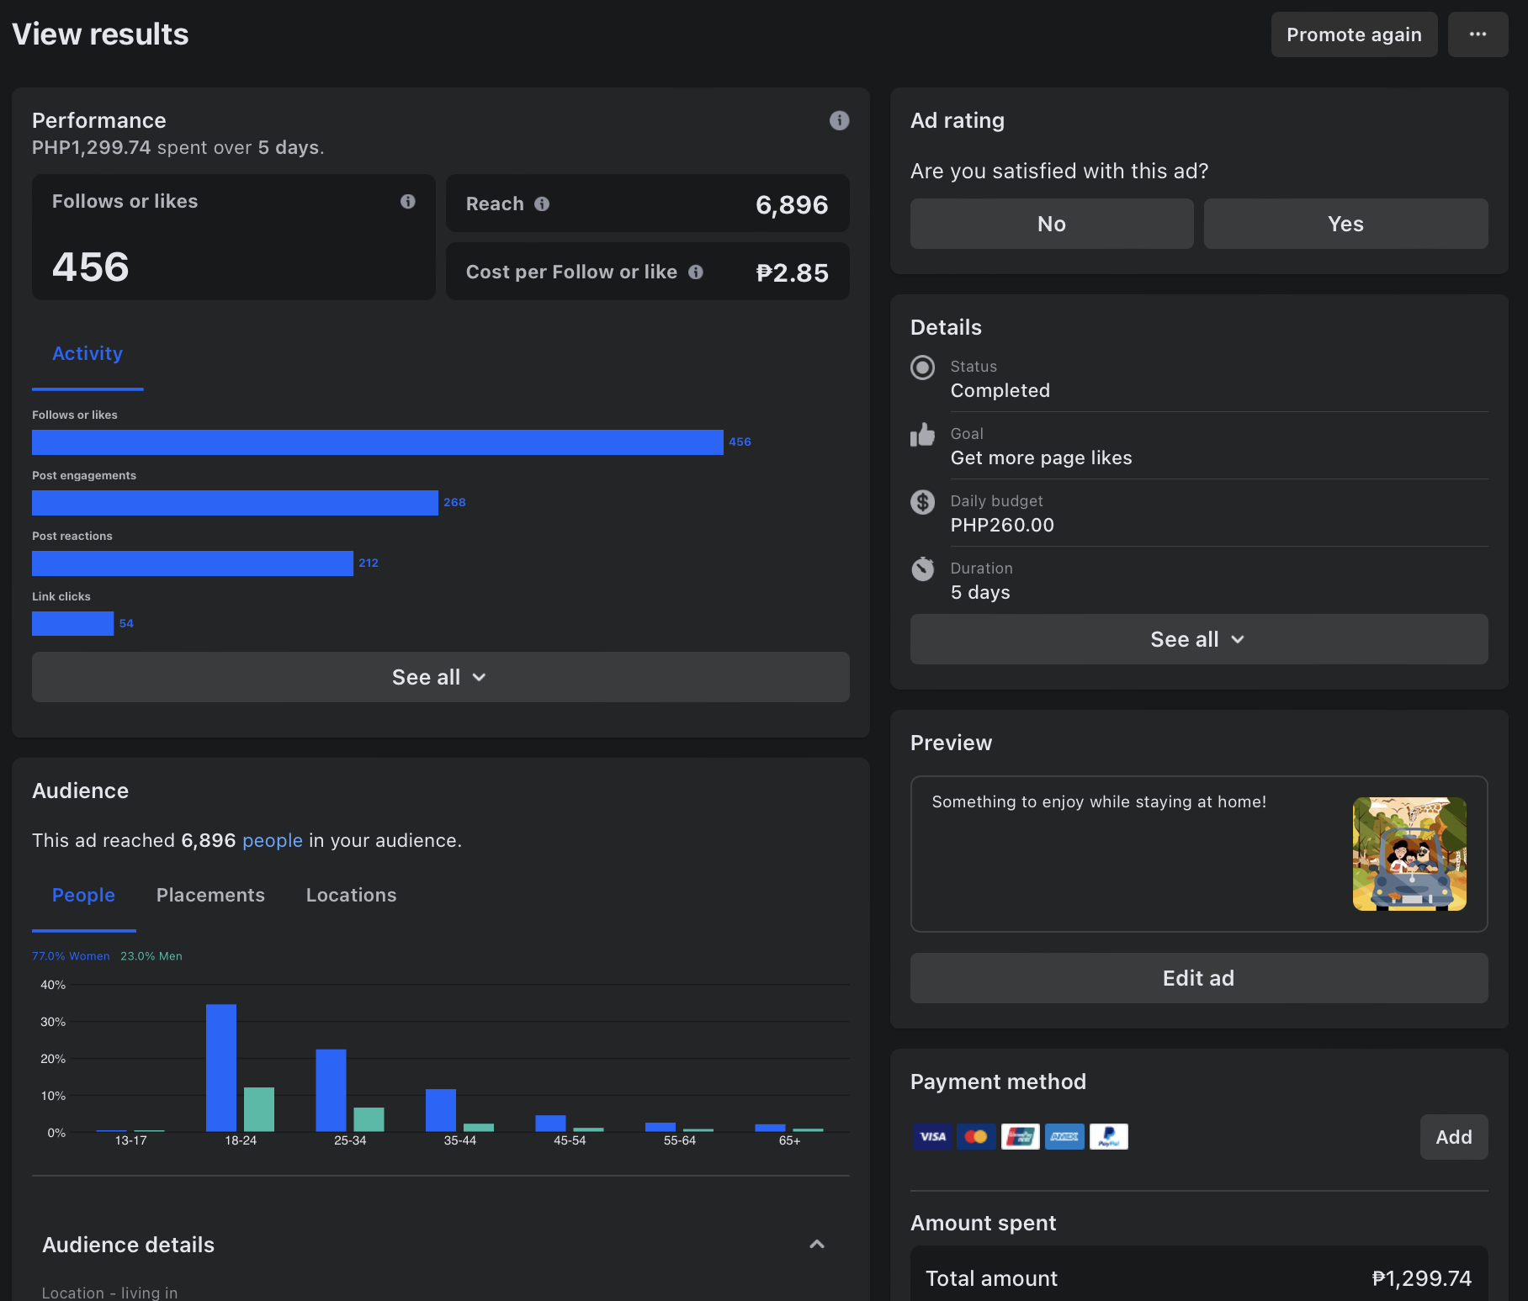Click the Promote again button
The width and height of the screenshot is (1528, 1301).
(1355, 34)
